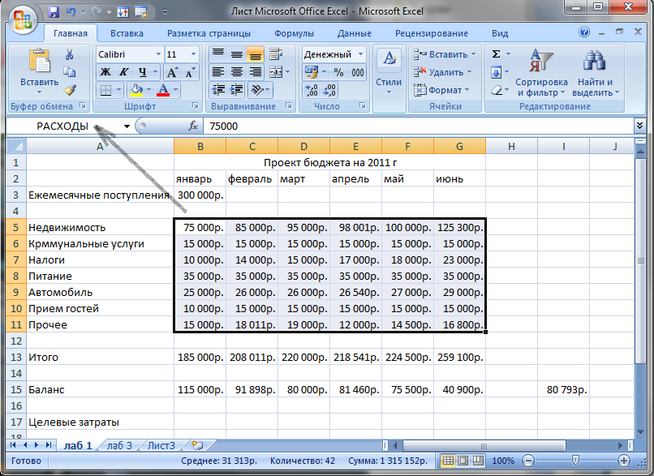Open Формат cells menu

[441, 90]
